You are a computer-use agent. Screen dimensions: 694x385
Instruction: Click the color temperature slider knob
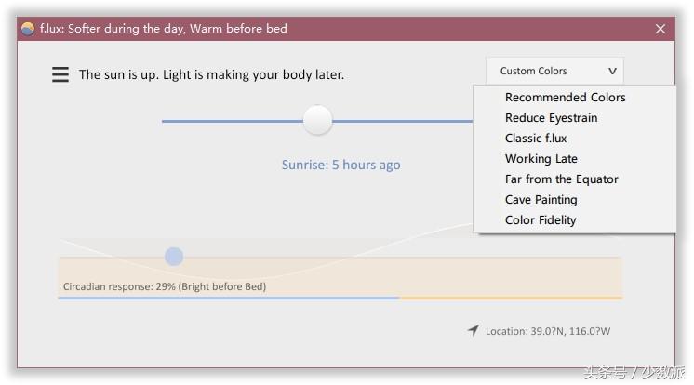pos(318,120)
